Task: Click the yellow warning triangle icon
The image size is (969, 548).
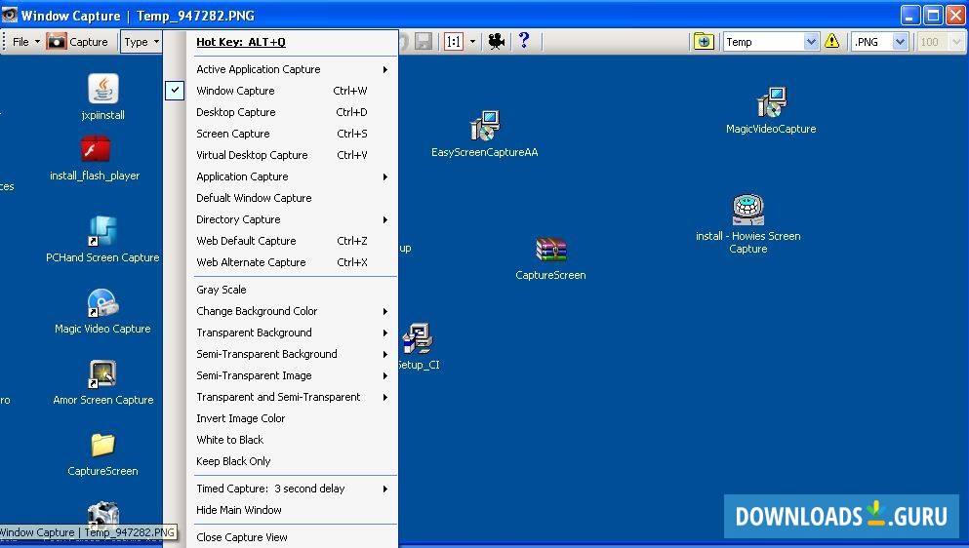Action: point(831,41)
